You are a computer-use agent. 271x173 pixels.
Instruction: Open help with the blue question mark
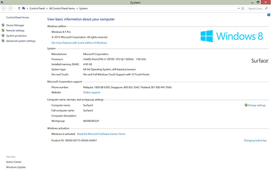269,15
